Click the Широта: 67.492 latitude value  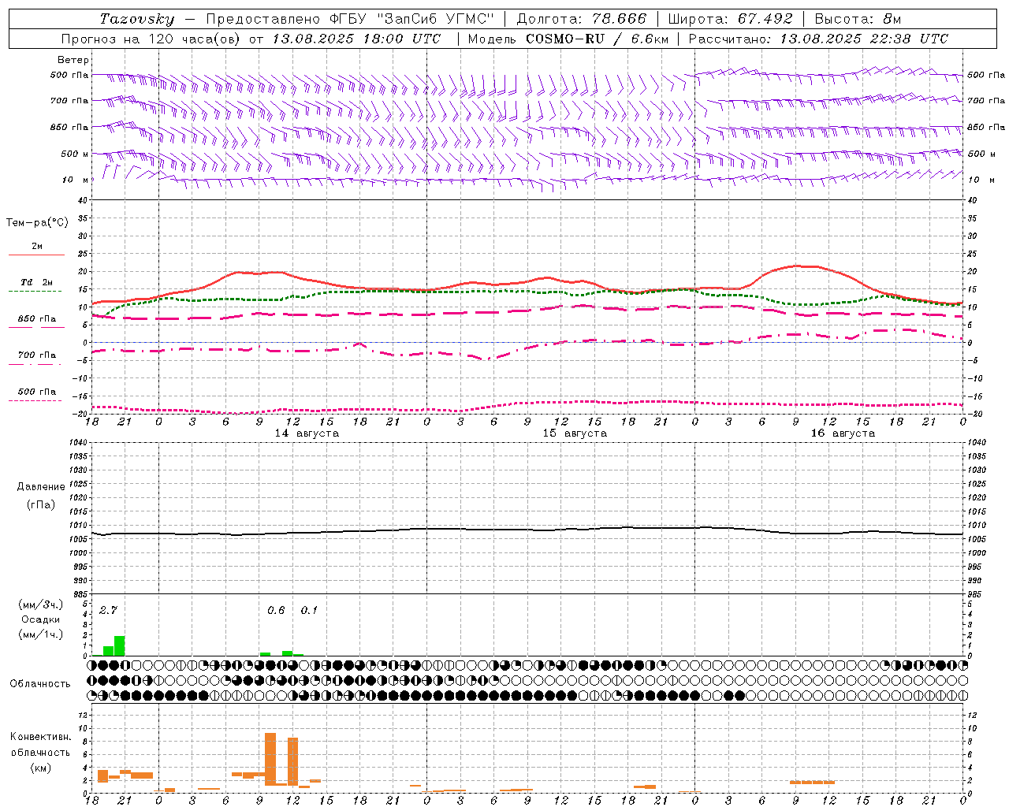coord(730,19)
